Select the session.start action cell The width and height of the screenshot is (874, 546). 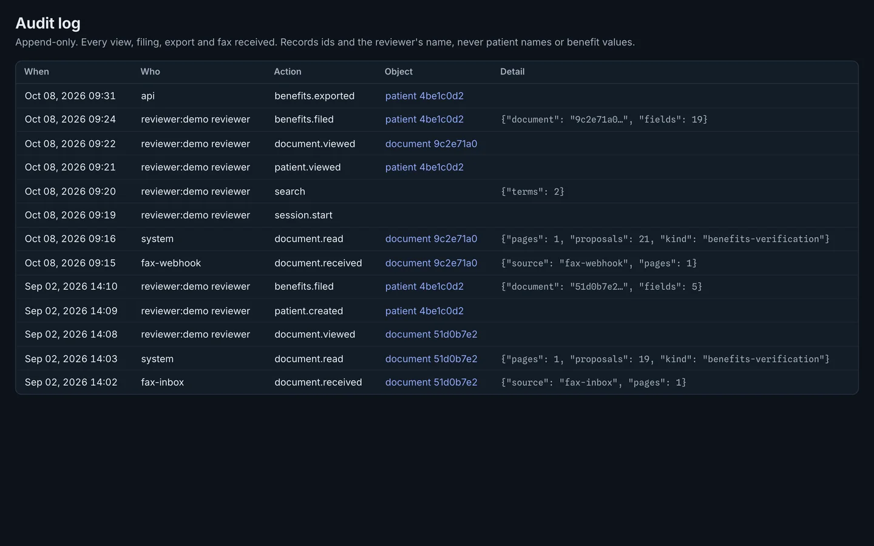[303, 215]
